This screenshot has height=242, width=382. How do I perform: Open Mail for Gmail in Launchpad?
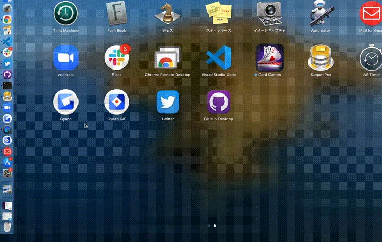point(371,13)
